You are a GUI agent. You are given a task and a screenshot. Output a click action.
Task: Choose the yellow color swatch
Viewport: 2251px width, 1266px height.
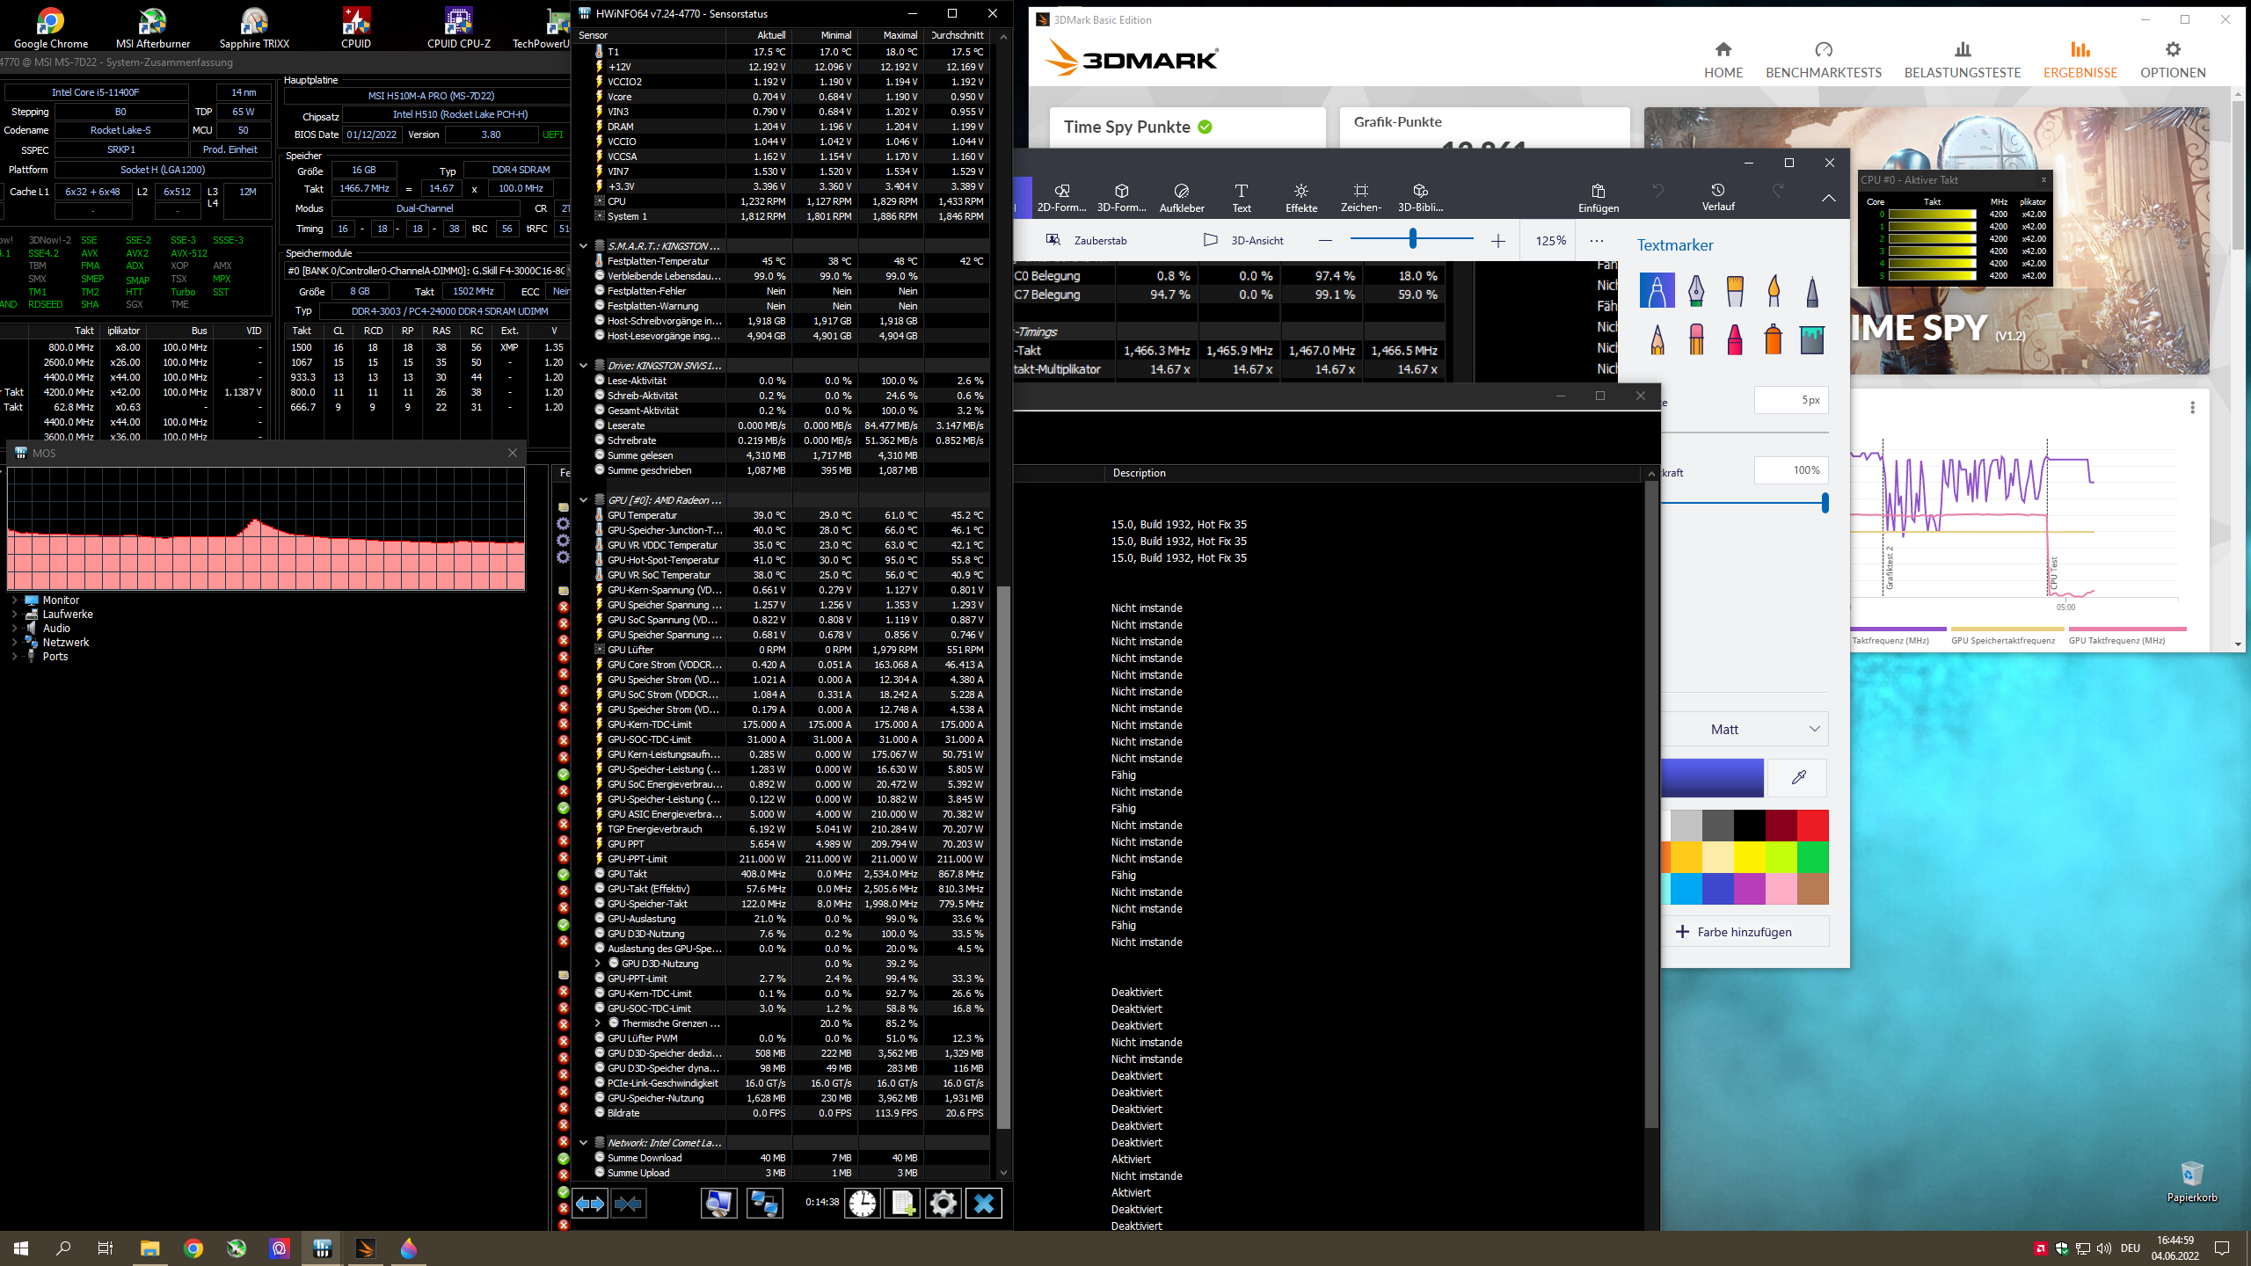(x=1749, y=856)
